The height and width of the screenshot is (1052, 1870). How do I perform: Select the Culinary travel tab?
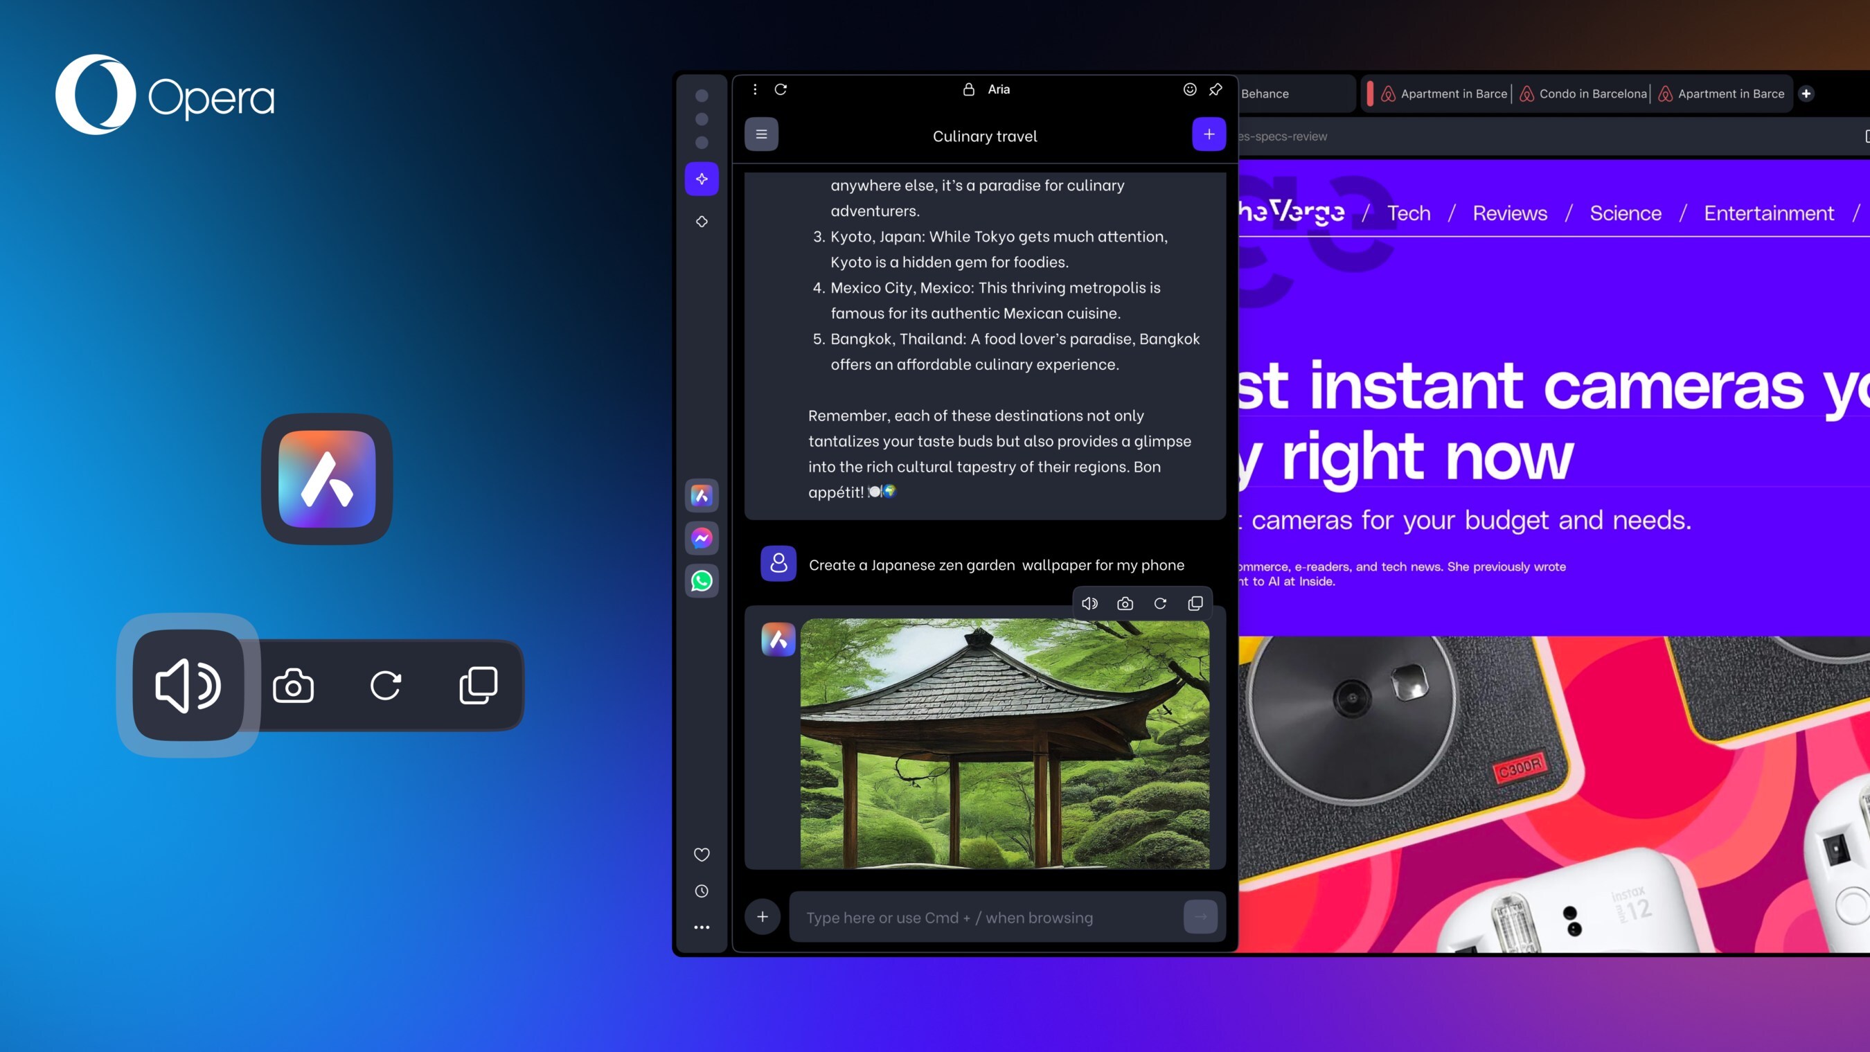tap(985, 135)
